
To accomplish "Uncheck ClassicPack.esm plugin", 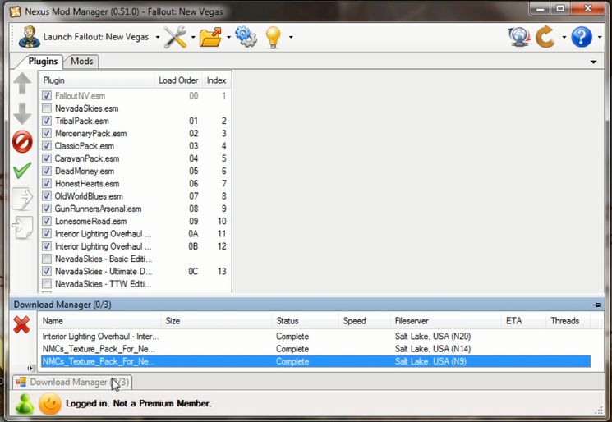I will point(47,146).
